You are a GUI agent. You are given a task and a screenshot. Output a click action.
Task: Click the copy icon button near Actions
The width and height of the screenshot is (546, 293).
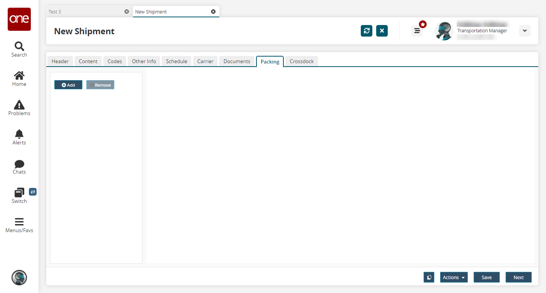[429, 277]
